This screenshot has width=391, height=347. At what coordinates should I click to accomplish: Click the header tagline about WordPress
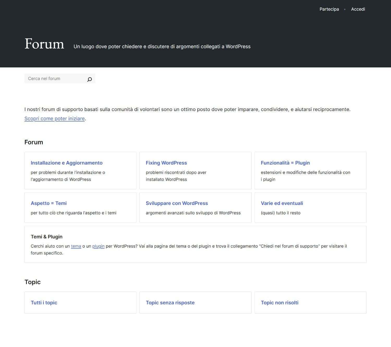(x=162, y=47)
